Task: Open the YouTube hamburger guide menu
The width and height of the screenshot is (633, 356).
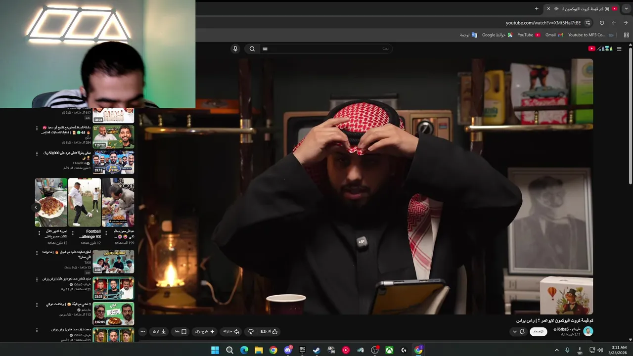Action: 619,48
